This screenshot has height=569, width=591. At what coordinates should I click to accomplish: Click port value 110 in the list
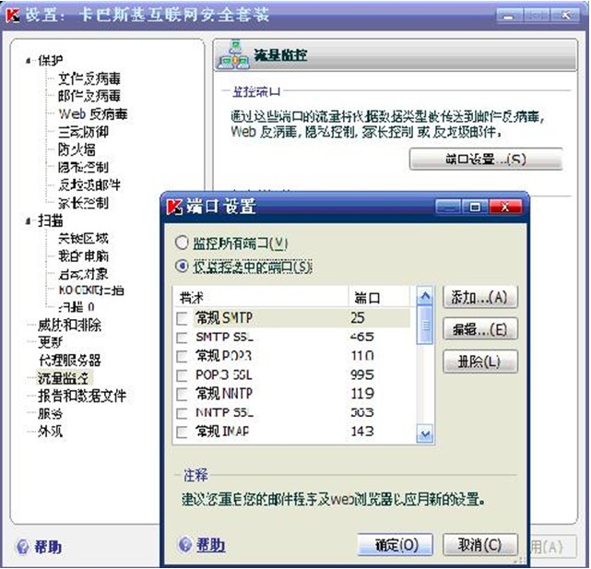pyautogui.click(x=361, y=356)
